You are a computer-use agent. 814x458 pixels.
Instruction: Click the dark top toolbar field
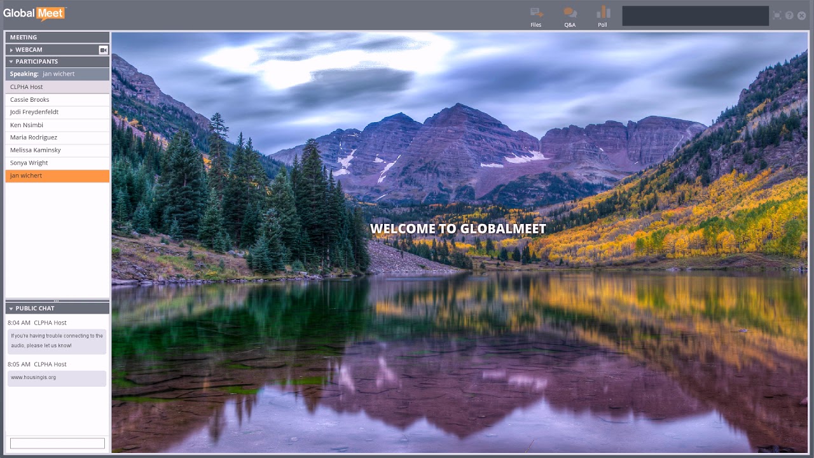click(x=695, y=16)
